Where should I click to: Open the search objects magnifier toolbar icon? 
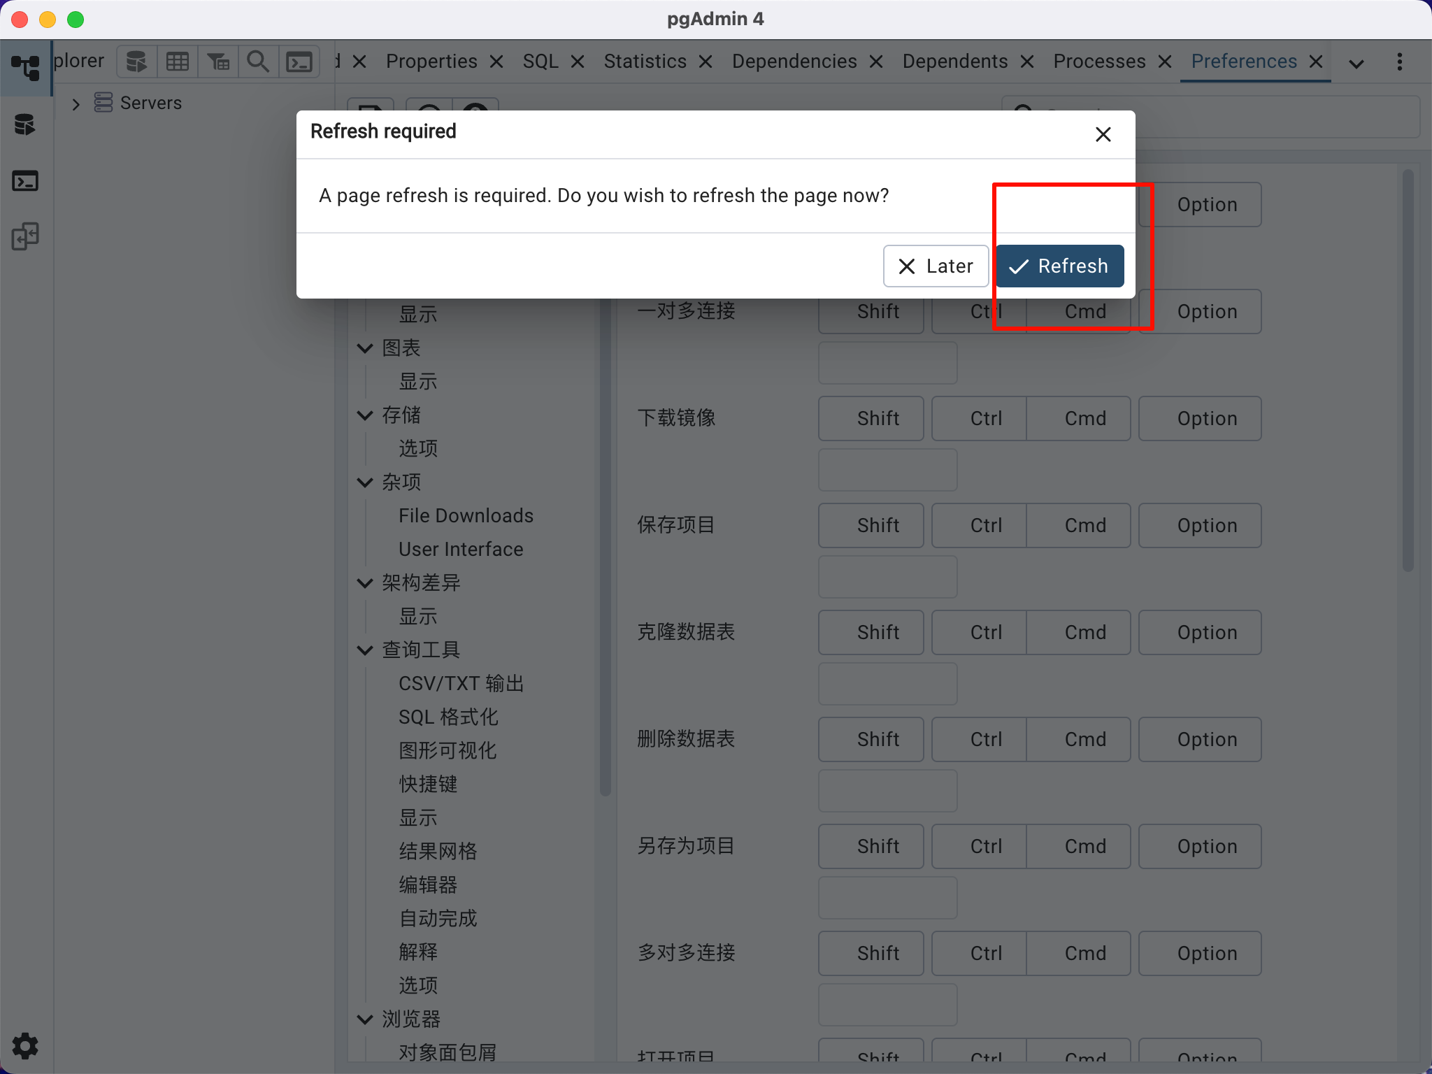(257, 62)
